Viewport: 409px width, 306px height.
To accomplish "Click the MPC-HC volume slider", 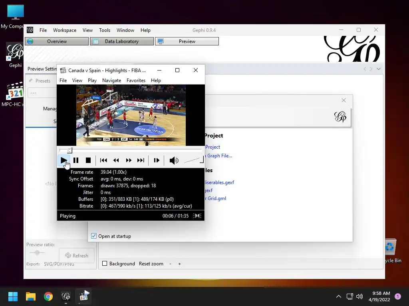I will click(x=194, y=160).
